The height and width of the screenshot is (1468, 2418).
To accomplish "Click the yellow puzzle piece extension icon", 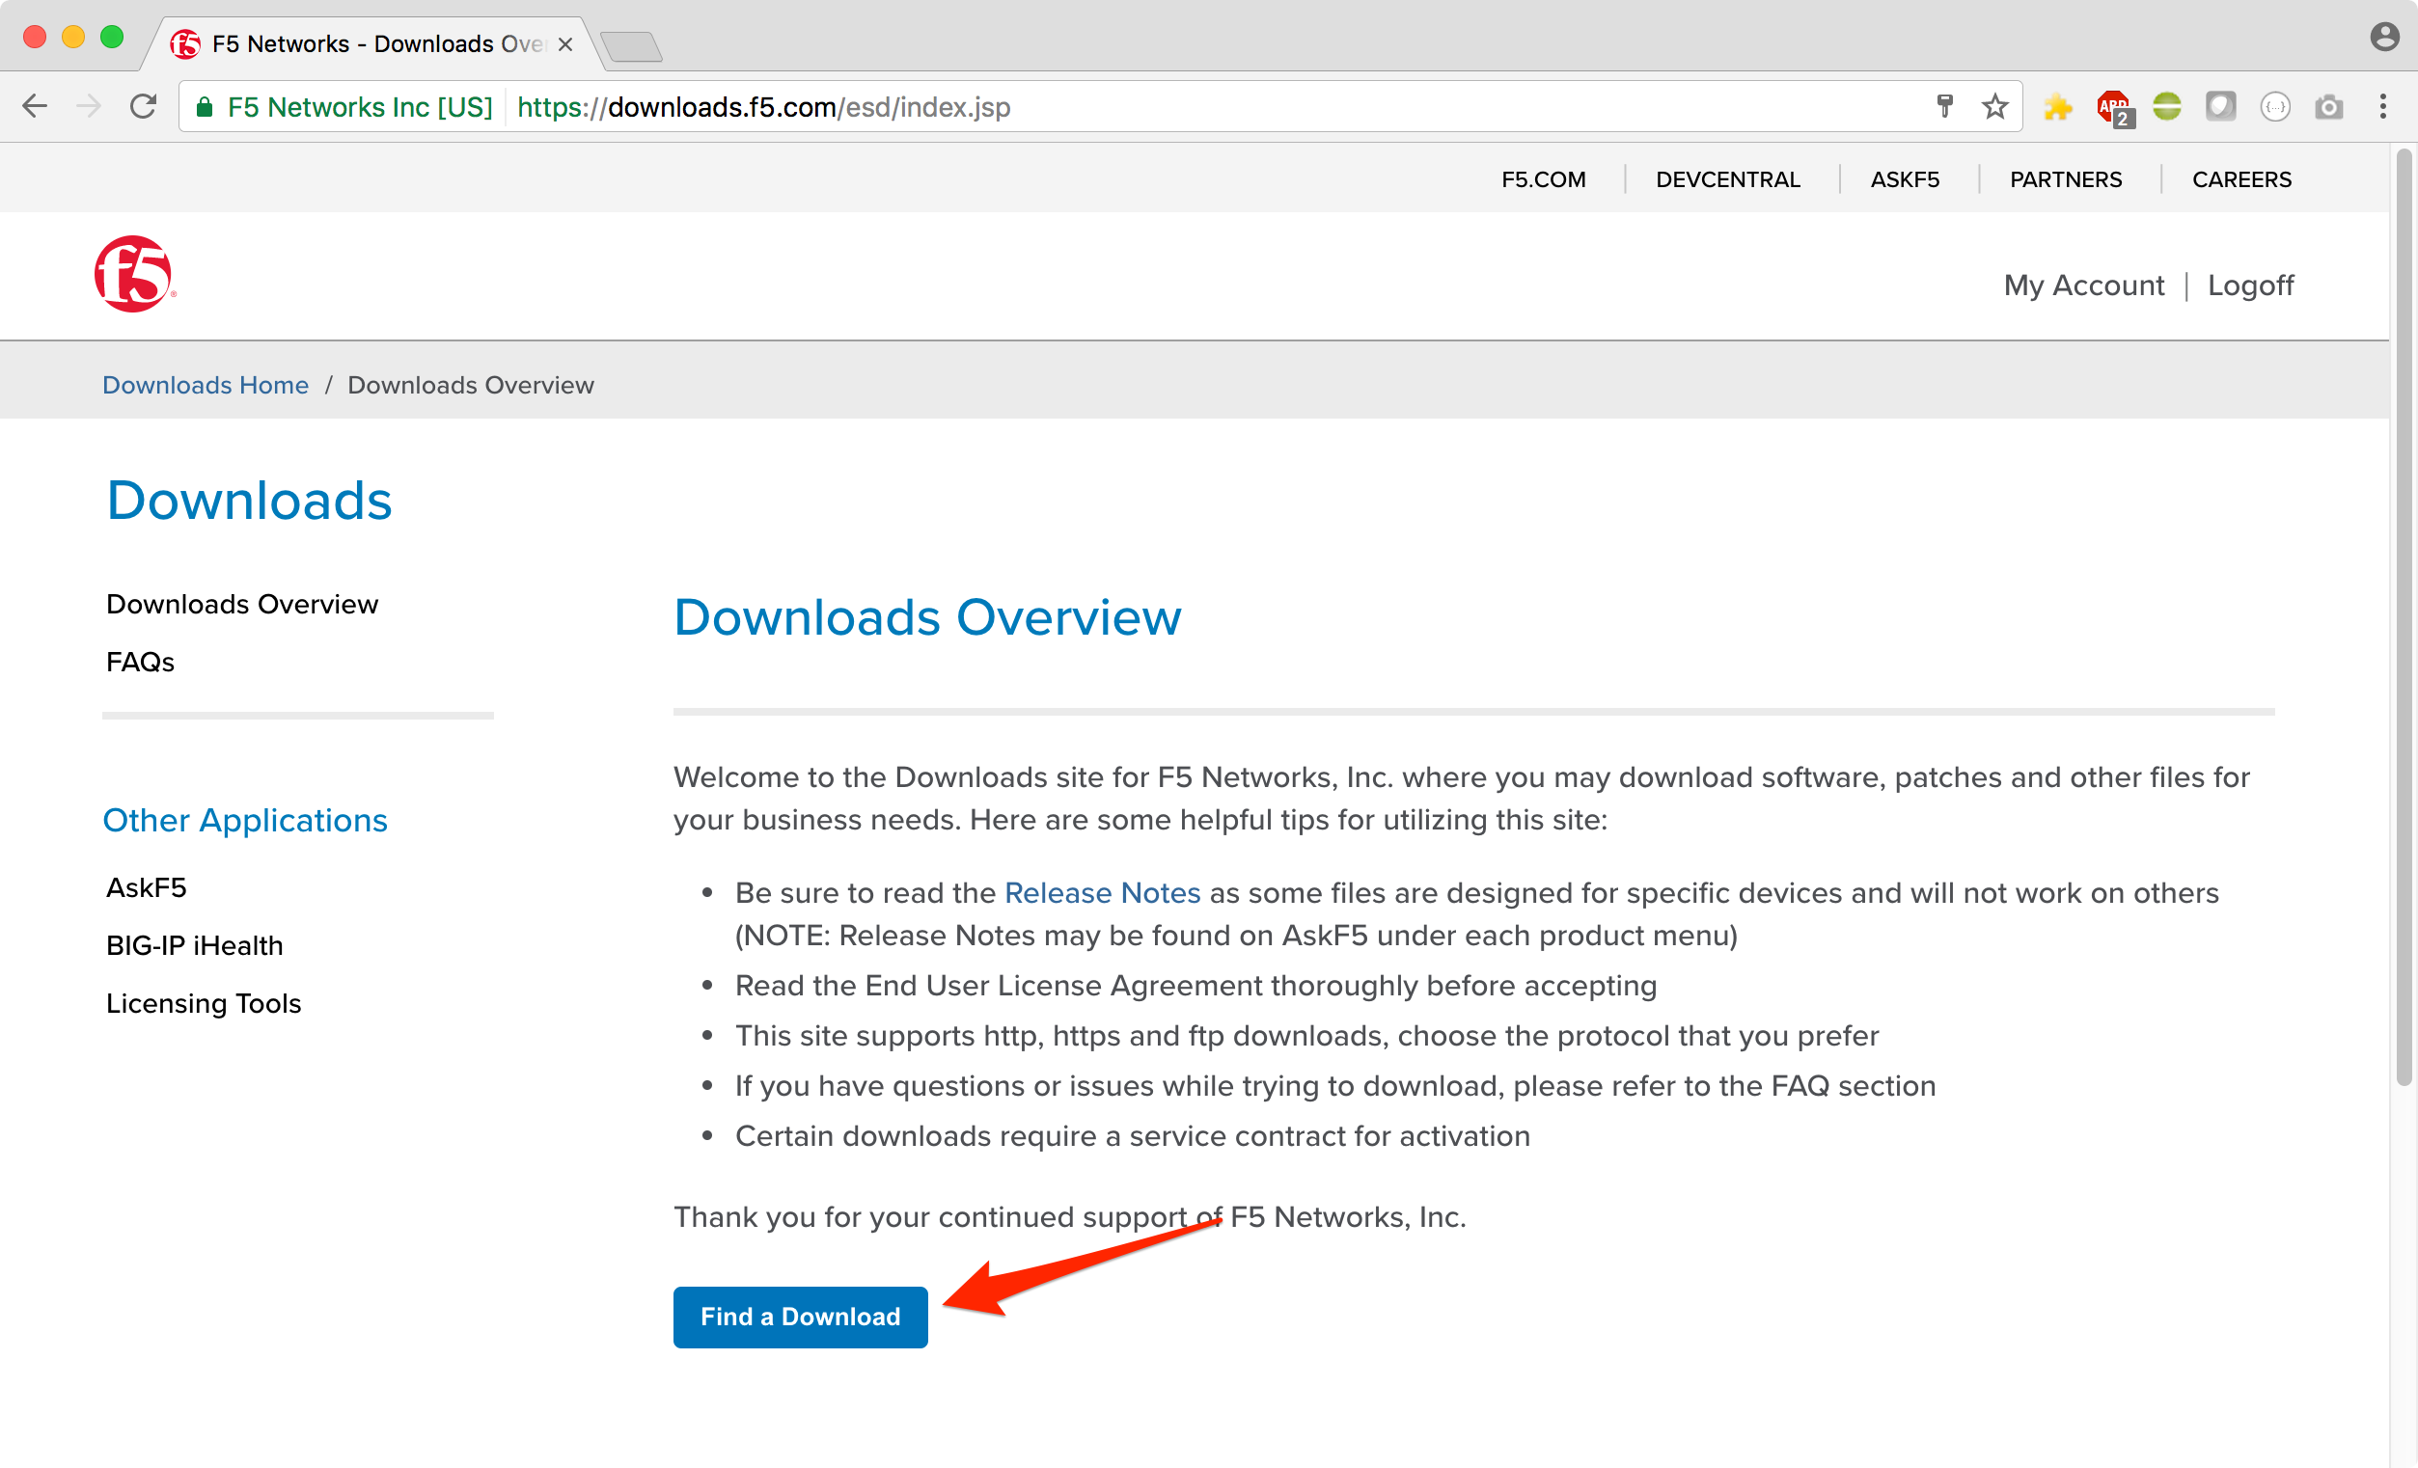I will click(2058, 107).
